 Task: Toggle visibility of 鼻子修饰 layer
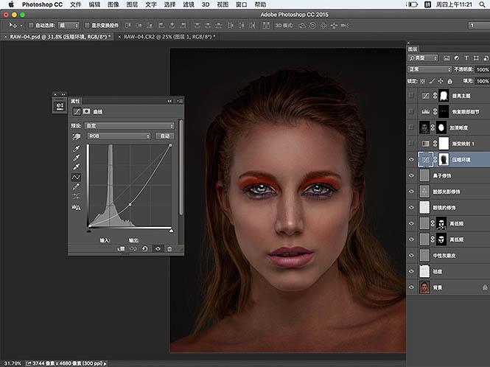tap(412, 176)
